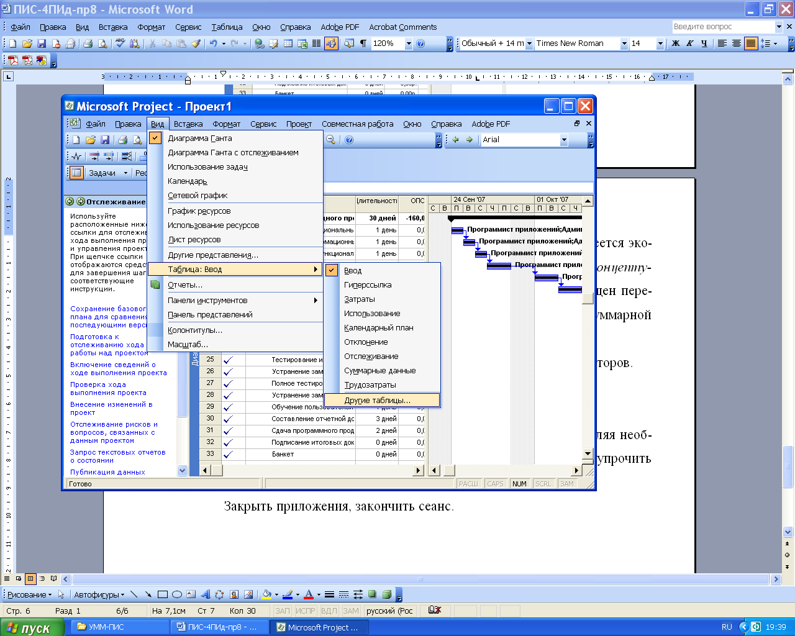
Task: Click the New document icon in Word toolbar
Action: (x=12, y=43)
